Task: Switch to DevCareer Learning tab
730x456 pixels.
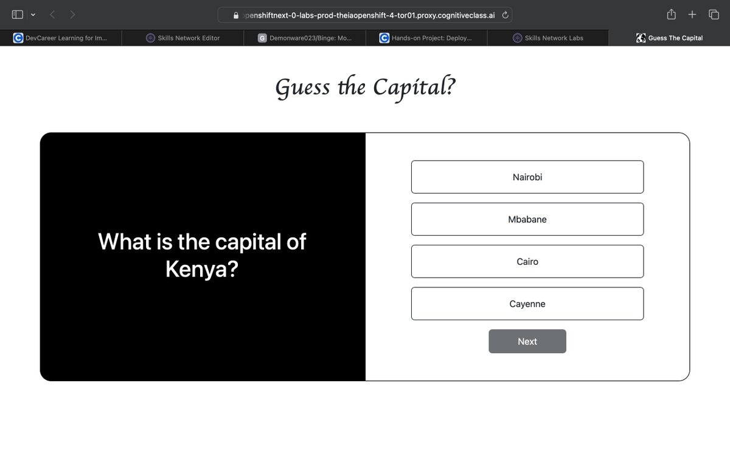Action: pyautogui.click(x=61, y=38)
